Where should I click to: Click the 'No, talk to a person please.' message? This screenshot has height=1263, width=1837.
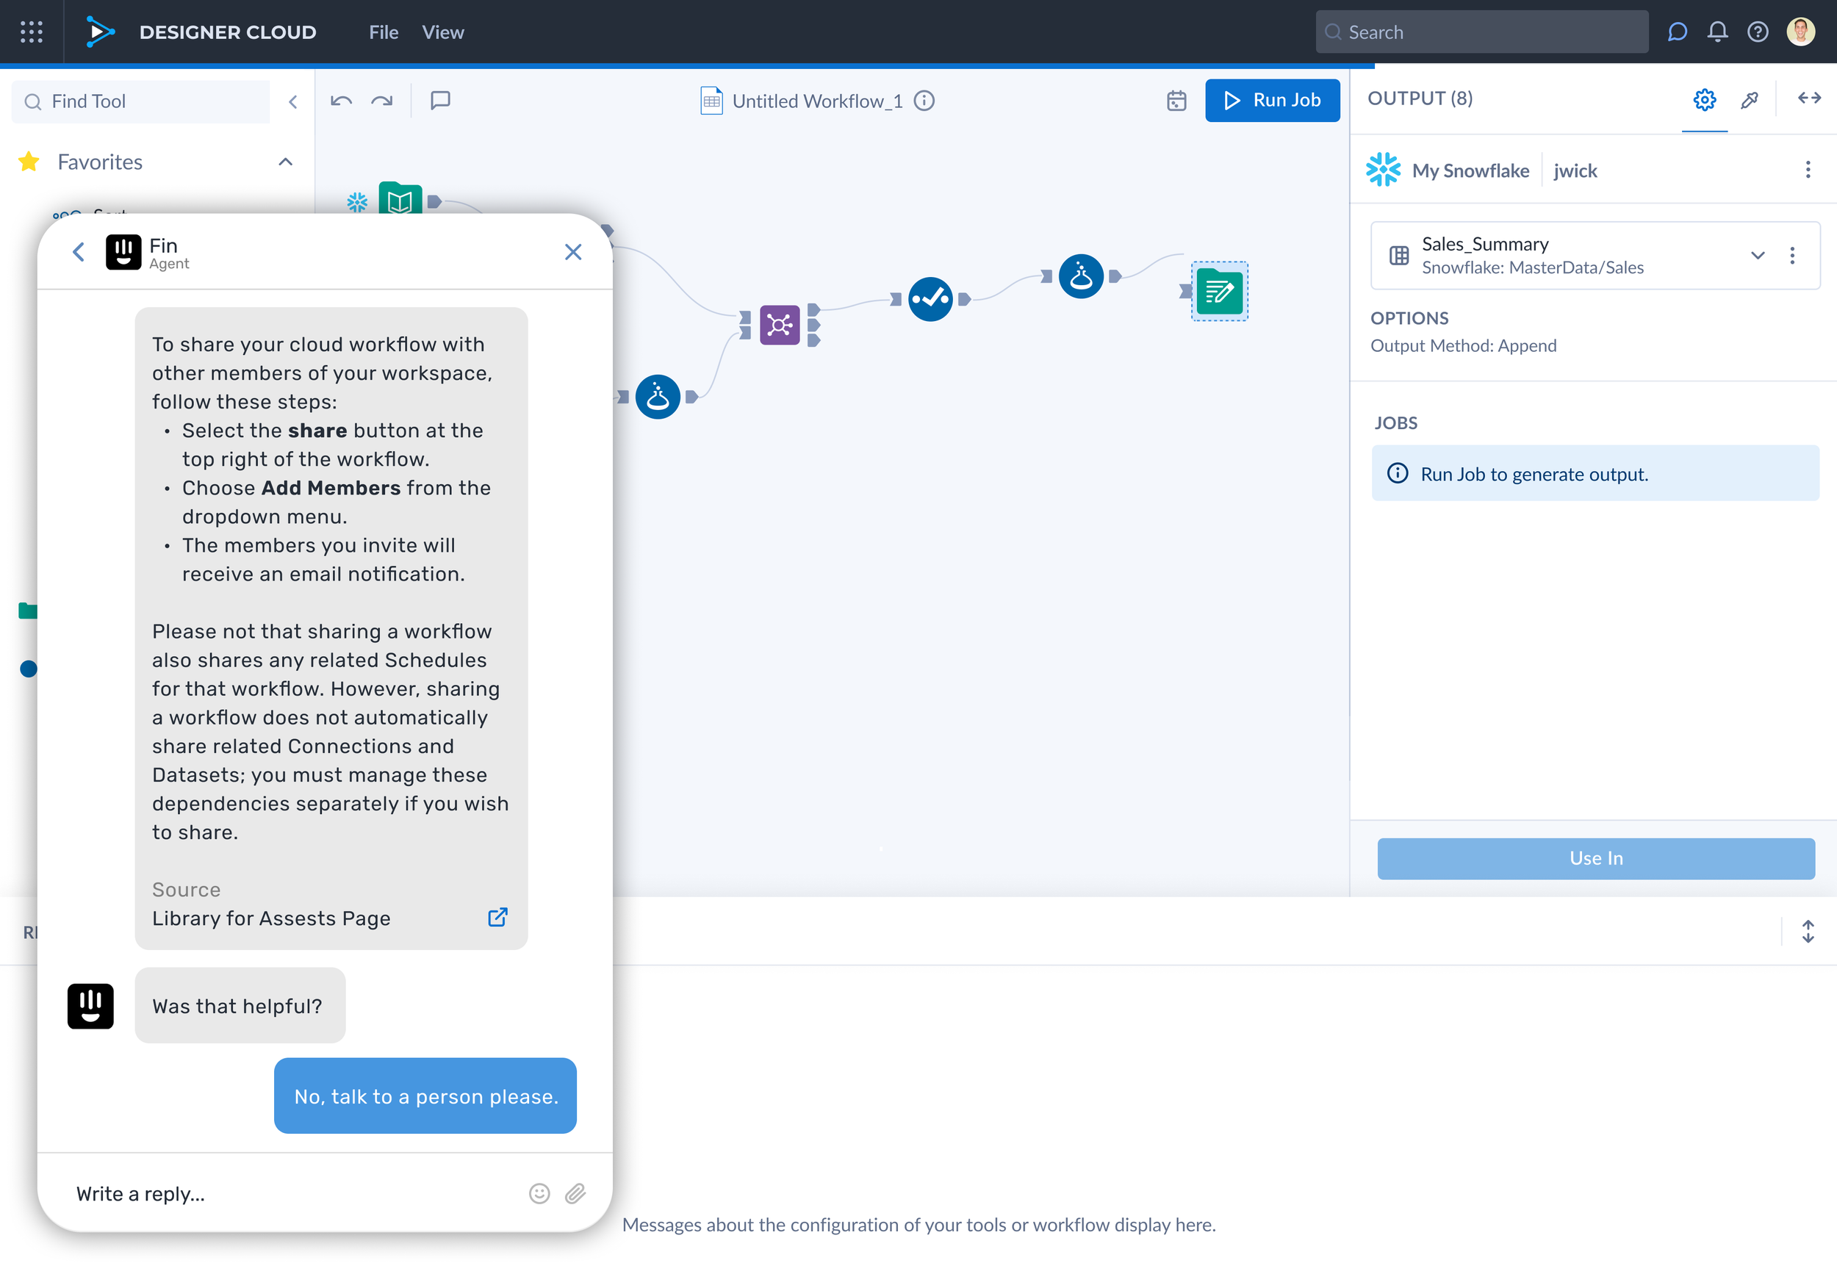(x=425, y=1096)
